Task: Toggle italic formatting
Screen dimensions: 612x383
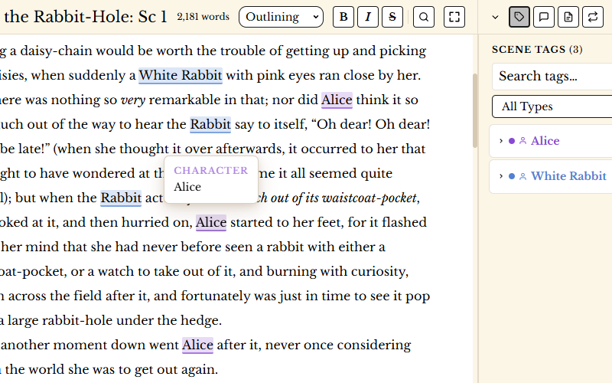Action: [368, 17]
